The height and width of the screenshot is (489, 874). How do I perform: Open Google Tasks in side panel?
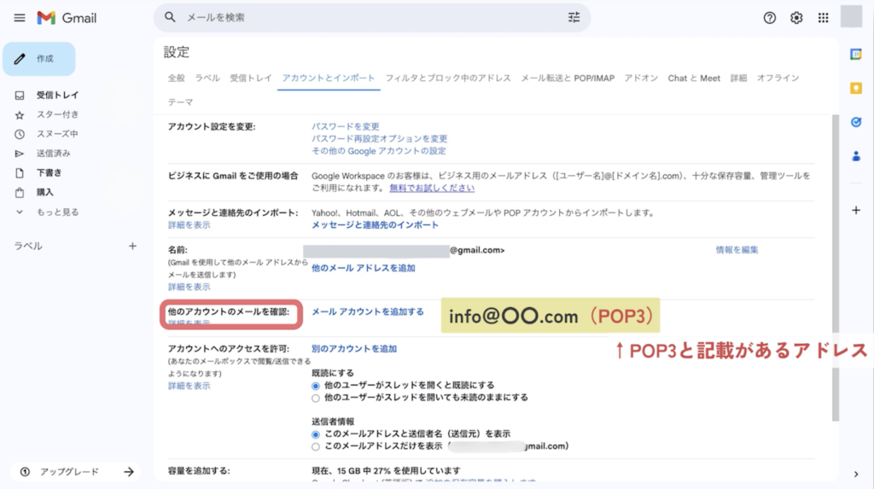click(x=856, y=122)
